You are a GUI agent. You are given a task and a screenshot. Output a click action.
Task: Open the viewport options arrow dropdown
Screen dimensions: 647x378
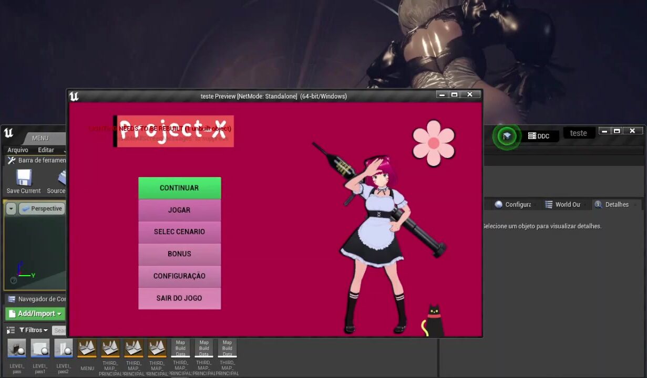(x=11, y=208)
